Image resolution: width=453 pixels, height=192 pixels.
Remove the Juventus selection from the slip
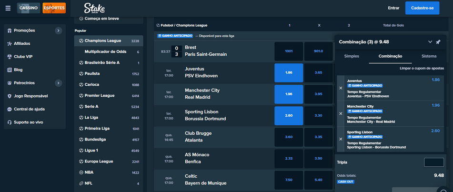(341, 88)
